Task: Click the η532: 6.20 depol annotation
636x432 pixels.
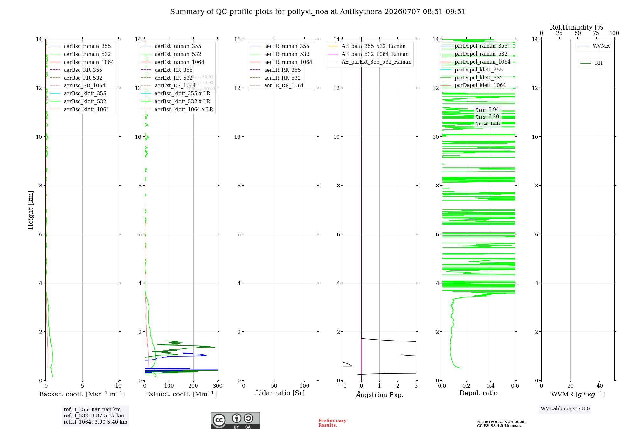Action: coord(487,117)
